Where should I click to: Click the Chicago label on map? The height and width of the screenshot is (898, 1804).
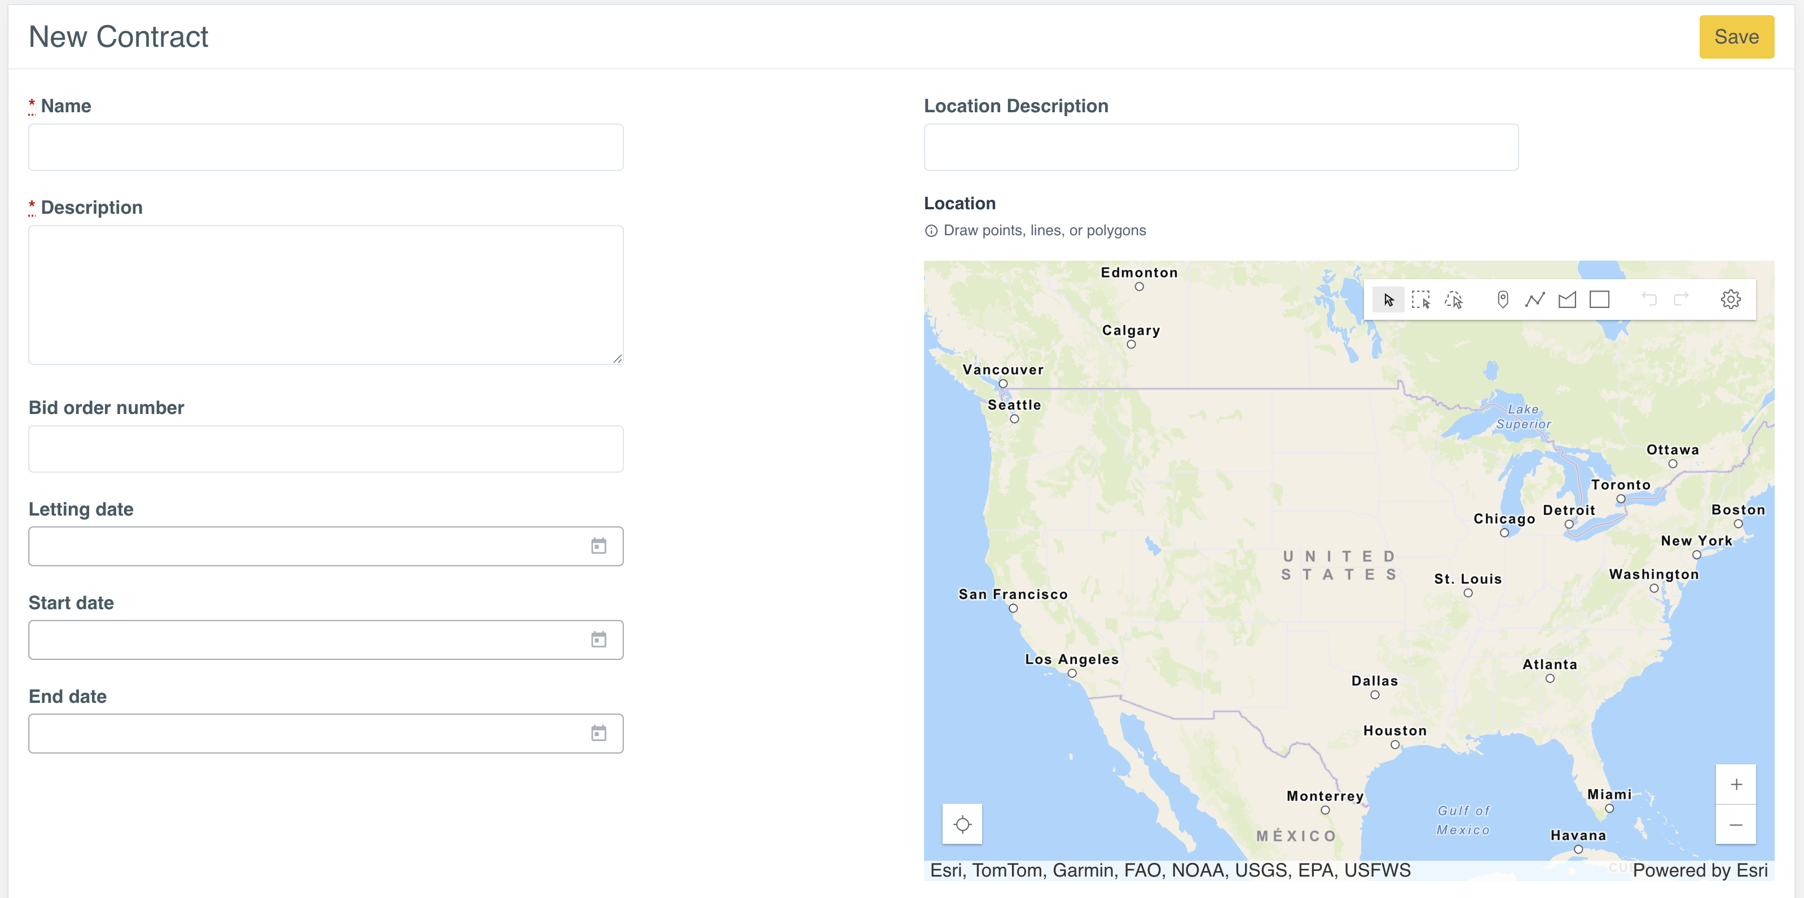coord(1504,519)
